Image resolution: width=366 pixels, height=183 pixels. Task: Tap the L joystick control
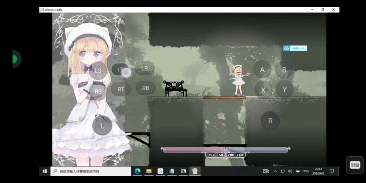point(102,126)
